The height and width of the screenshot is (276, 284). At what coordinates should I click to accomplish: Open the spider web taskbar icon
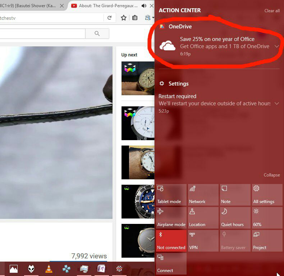click(x=119, y=269)
